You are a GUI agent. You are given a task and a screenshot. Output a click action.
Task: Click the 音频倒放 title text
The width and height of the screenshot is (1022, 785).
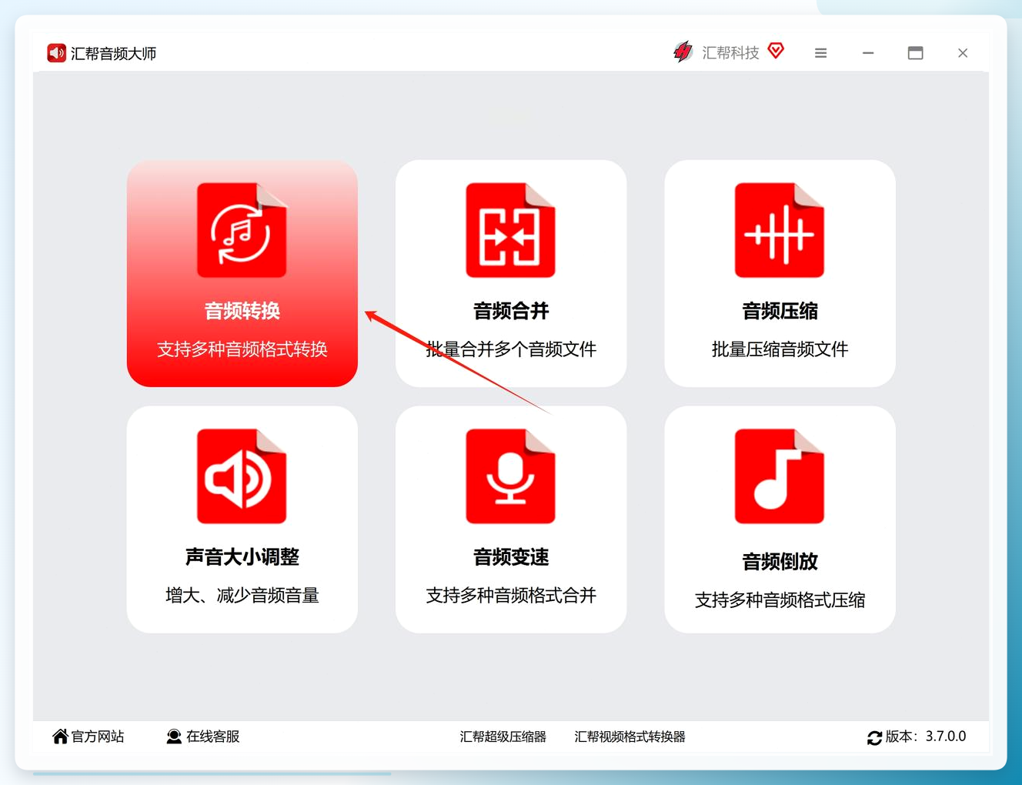[780, 562]
